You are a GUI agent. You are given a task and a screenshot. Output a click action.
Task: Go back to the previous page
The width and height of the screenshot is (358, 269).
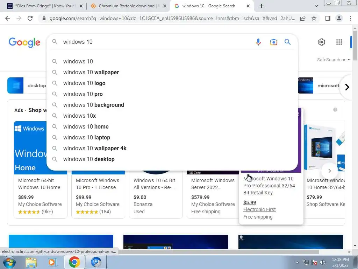click(x=8, y=18)
